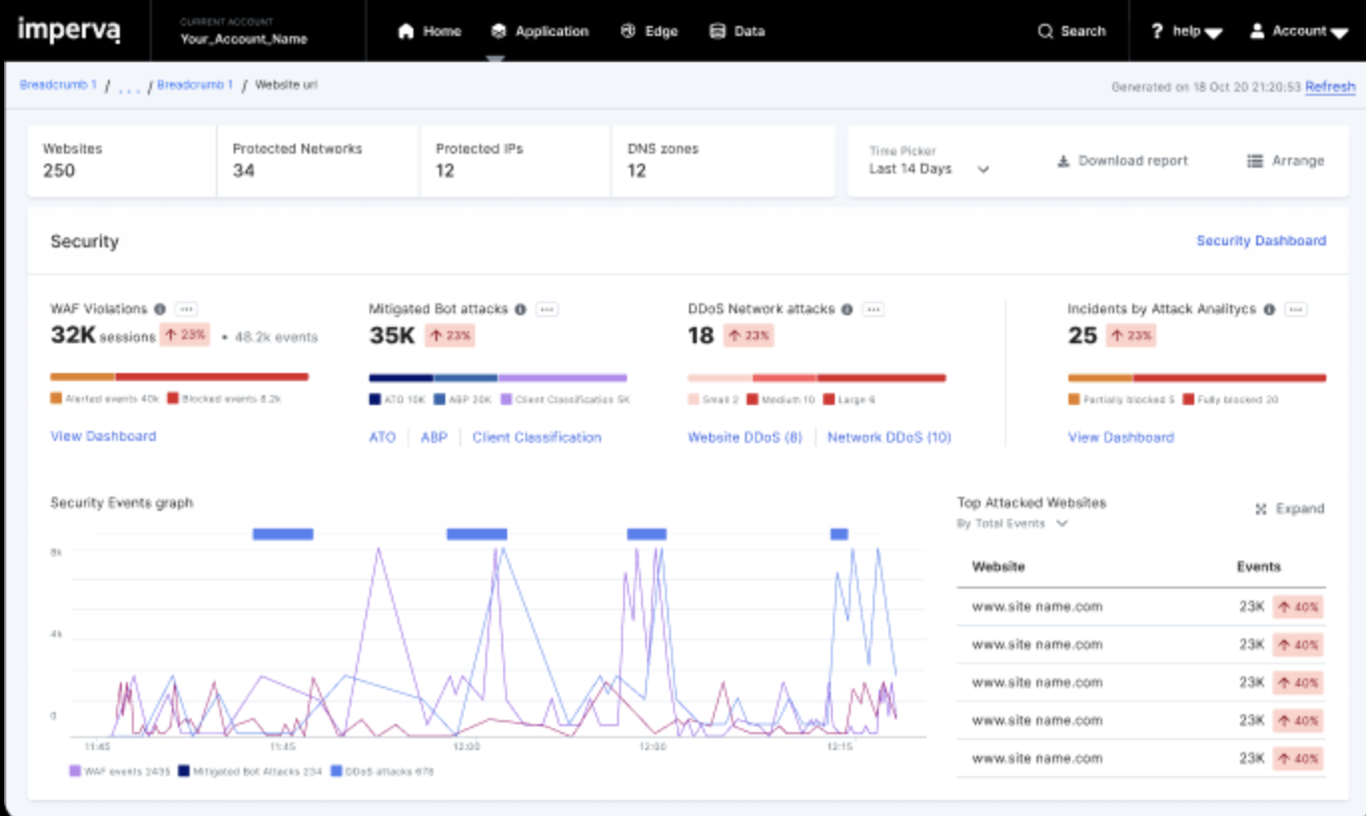Refresh the generated dashboard data

[1330, 87]
